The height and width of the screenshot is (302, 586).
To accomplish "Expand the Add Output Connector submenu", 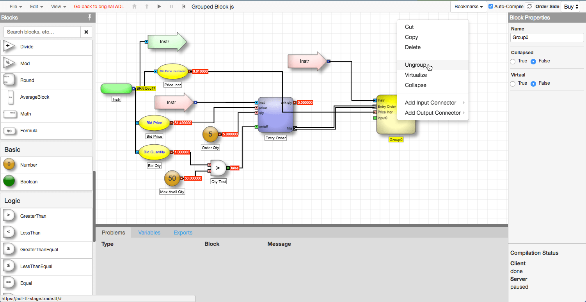I will (x=433, y=113).
